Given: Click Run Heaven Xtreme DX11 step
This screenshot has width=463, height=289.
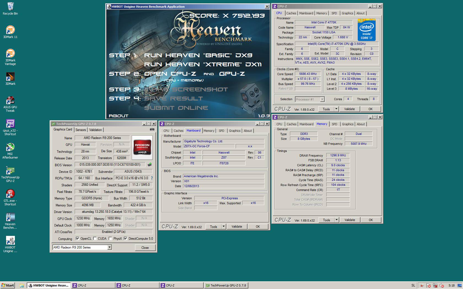Looking at the screenshot, I should tap(203, 64).
